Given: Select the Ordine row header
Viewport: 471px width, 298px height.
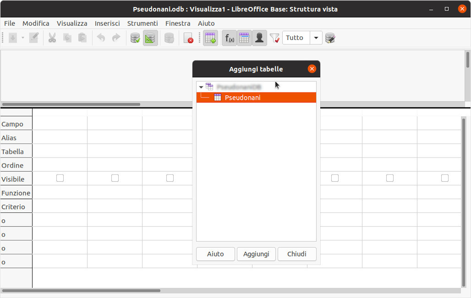Looking at the screenshot, I should [16, 165].
